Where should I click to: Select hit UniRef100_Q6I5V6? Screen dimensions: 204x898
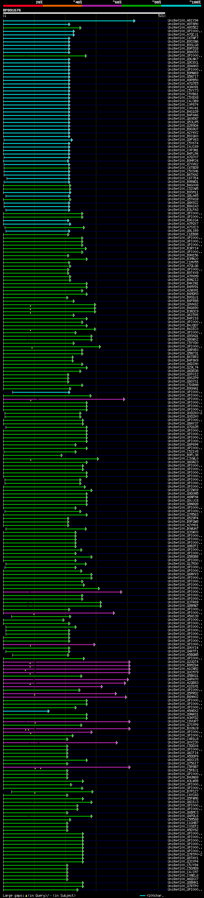click(183, 315)
